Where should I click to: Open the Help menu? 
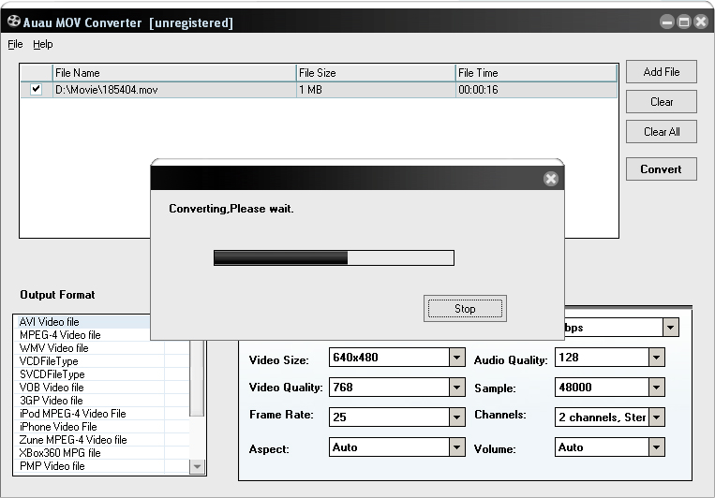(x=43, y=44)
